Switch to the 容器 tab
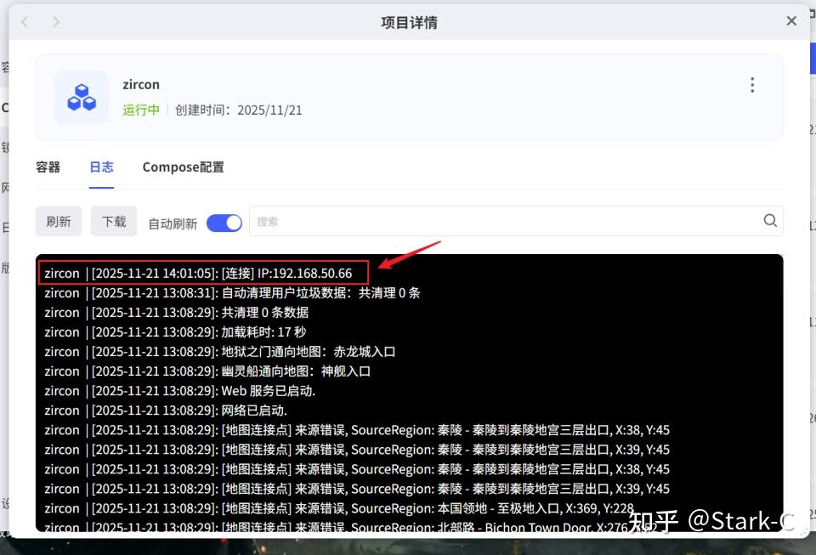 tap(48, 167)
